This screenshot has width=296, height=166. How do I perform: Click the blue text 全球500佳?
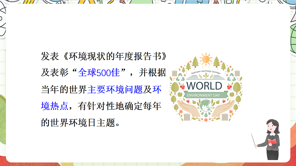pyautogui.click(x=99, y=72)
